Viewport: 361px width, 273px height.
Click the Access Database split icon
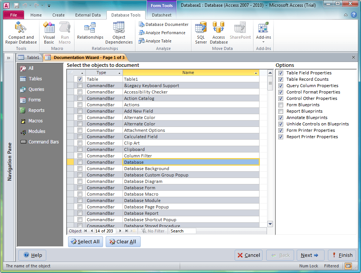(218, 27)
